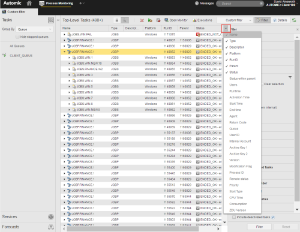
Task: Click info icon next to Include deactivated tasks
Action: coord(273,217)
